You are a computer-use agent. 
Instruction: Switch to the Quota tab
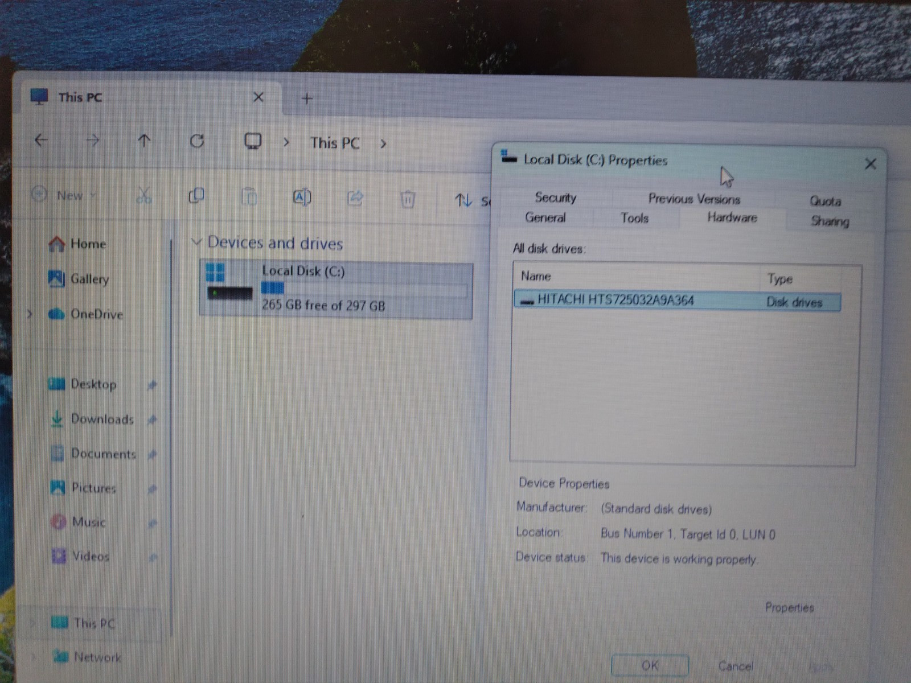pyautogui.click(x=825, y=201)
